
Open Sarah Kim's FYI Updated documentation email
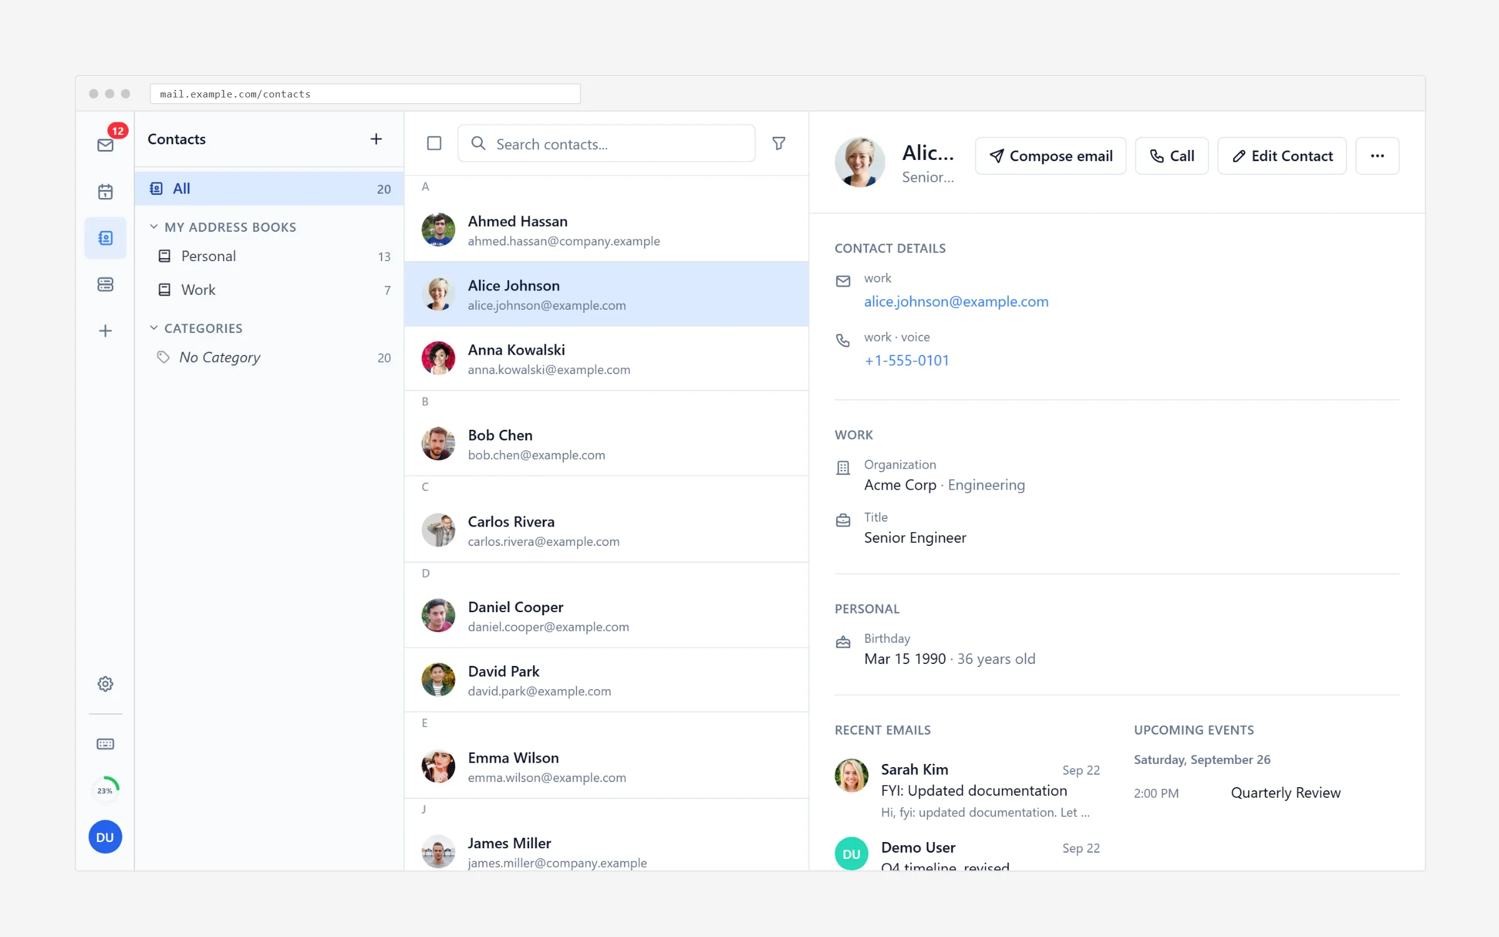tap(967, 790)
